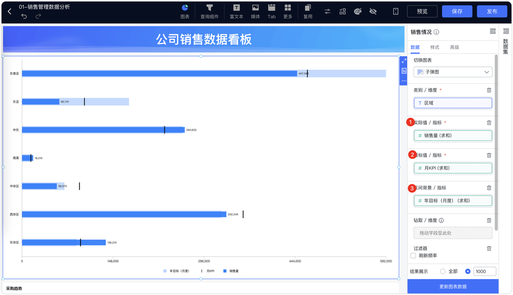Select the 全部 result display radio

click(443, 271)
